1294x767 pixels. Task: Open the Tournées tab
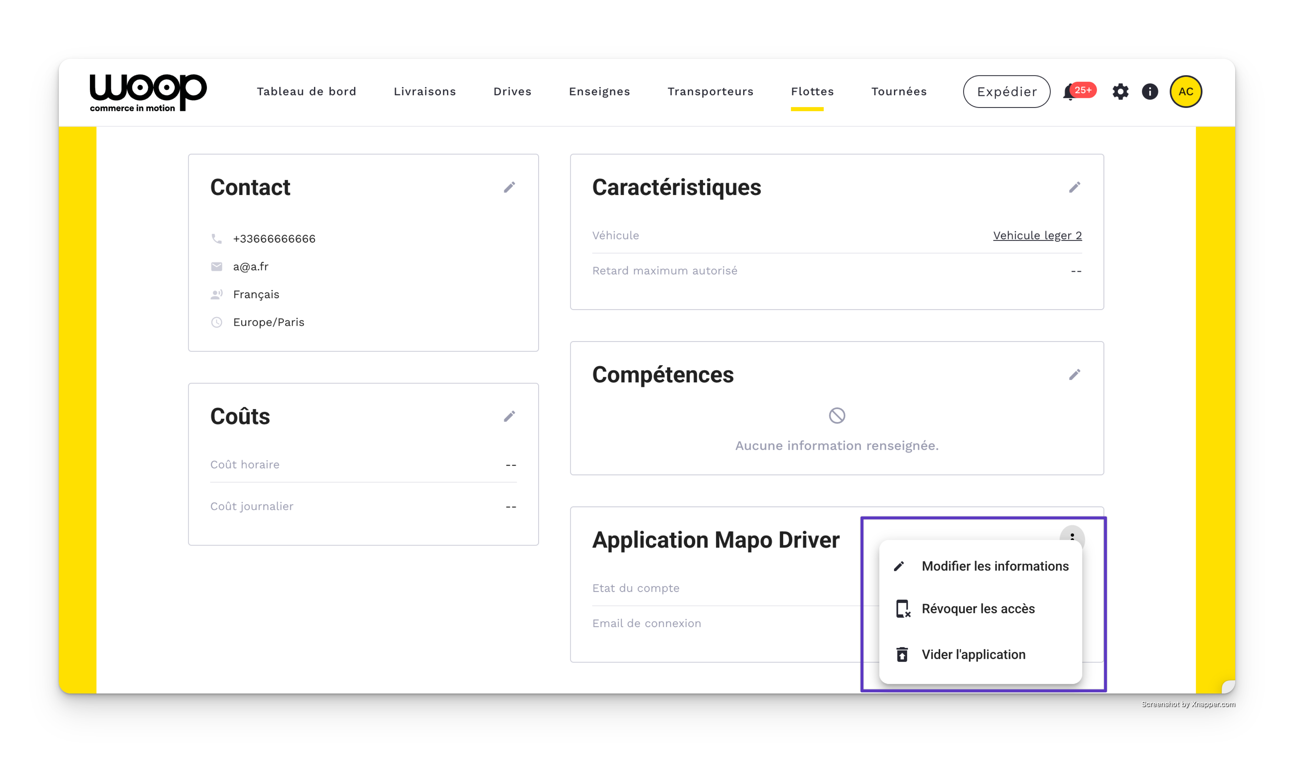pos(899,91)
